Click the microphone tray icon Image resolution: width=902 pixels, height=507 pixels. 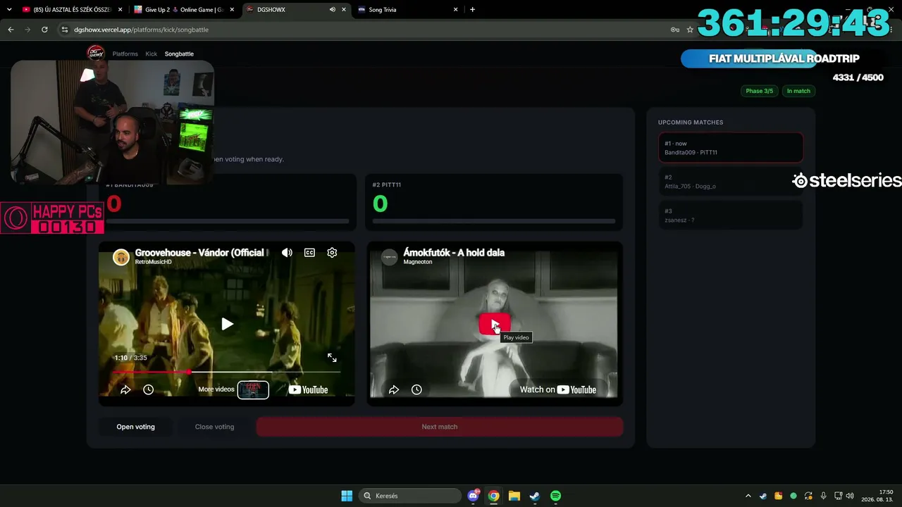(x=823, y=496)
